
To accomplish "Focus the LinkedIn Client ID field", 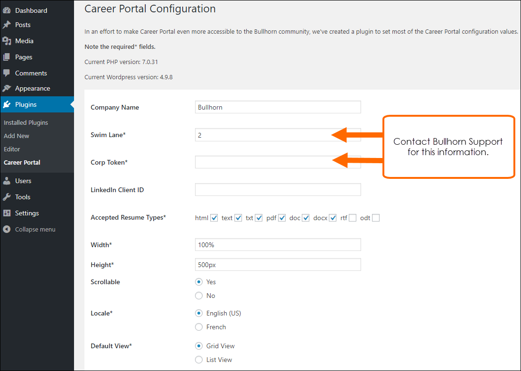I will 278,190.
